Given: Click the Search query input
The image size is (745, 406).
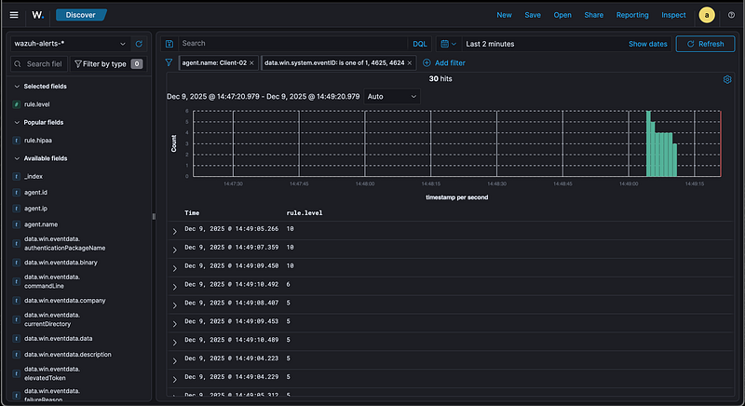Looking at the screenshot, I should (x=292, y=43).
